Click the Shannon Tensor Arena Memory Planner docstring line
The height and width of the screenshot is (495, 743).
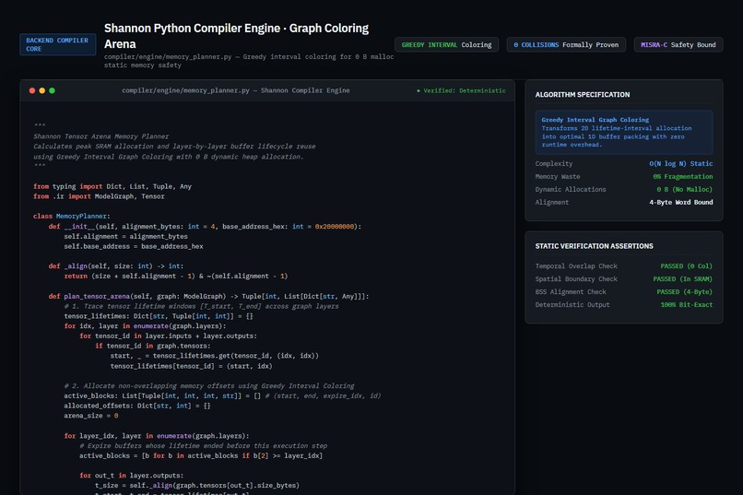100,136
